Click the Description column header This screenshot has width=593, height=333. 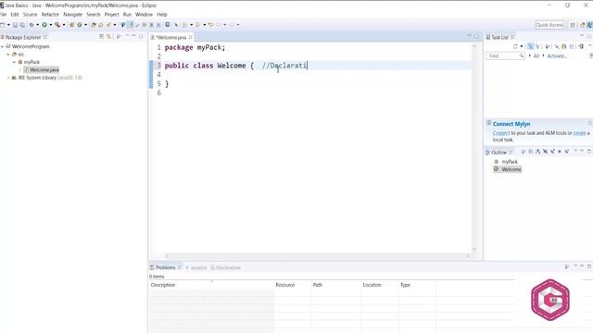coord(211,285)
